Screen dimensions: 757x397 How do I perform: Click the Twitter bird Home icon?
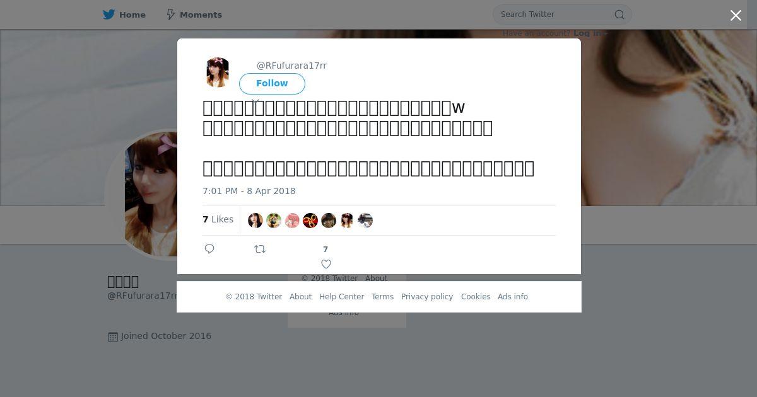coord(109,14)
